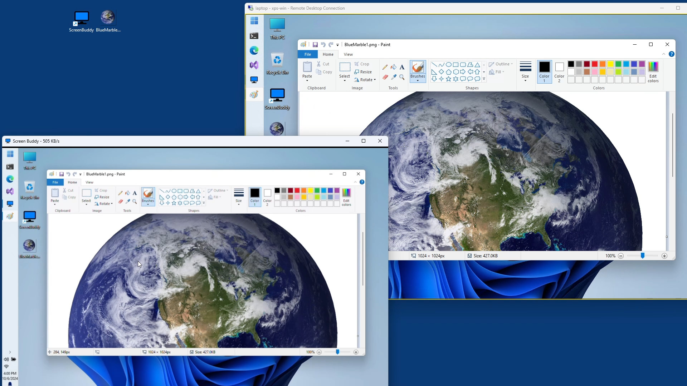Click Edit colors in Remote Desktop Paint
Image resolution: width=687 pixels, height=386 pixels.
tap(653, 72)
